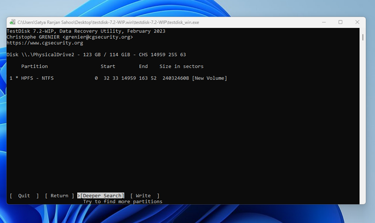The image size is (375, 223).
Task: Click the TestDisk 7.2-WIP version line
Action: coord(86,31)
